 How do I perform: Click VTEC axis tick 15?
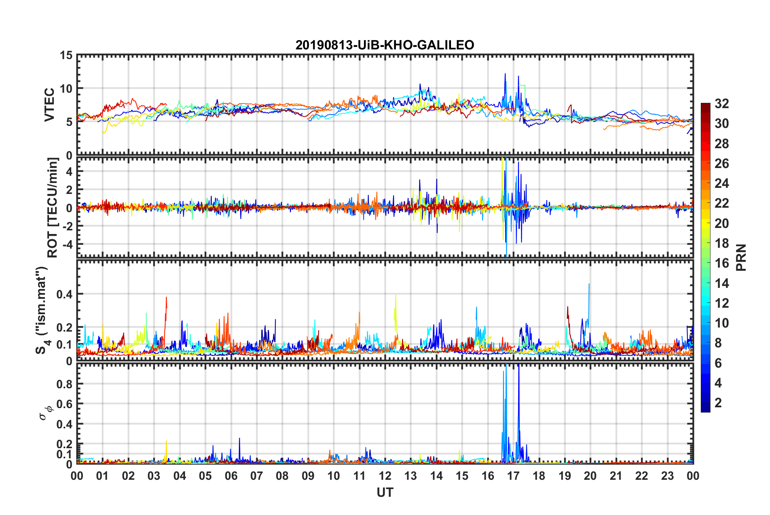click(x=66, y=55)
